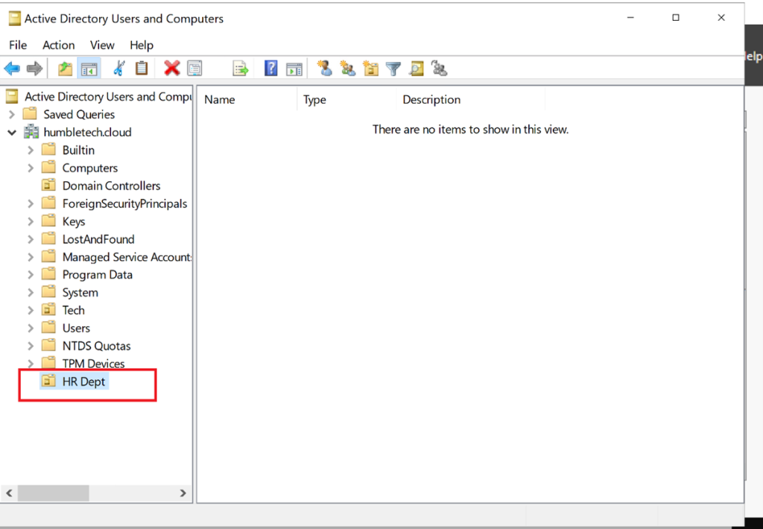
Task: Select the Domain Controllers tree item
Action: point(110,186)
